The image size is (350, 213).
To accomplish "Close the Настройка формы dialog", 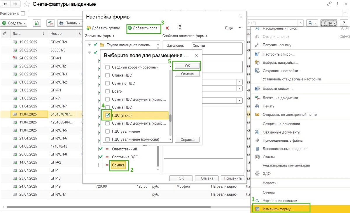I will 241,17.
